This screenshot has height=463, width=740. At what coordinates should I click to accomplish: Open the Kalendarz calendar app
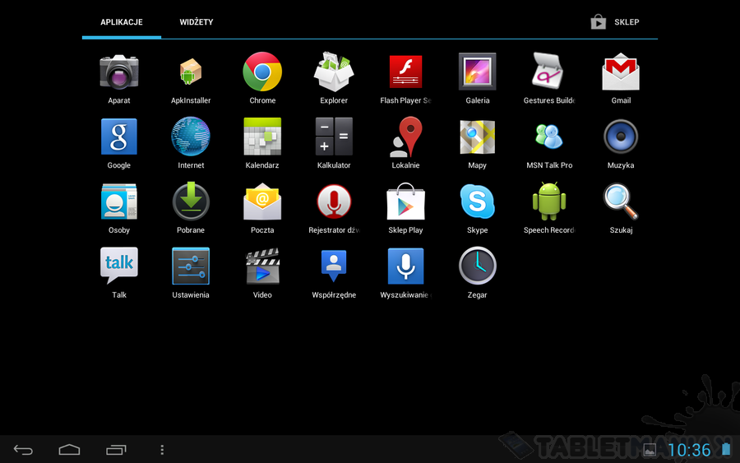[262, 137]
